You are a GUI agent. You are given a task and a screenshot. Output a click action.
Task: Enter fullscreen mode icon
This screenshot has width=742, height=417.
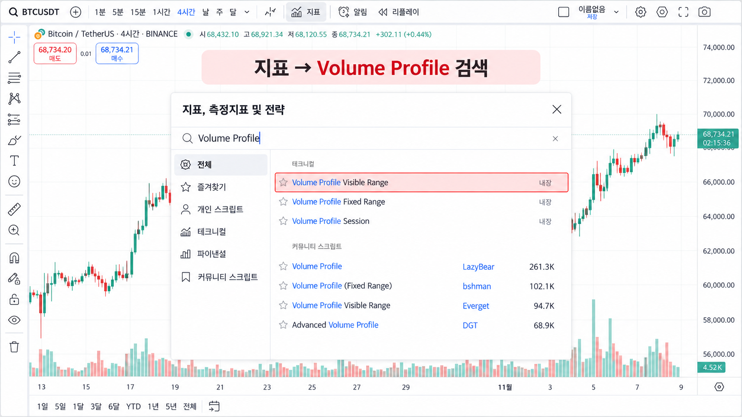tap(683, 12)
